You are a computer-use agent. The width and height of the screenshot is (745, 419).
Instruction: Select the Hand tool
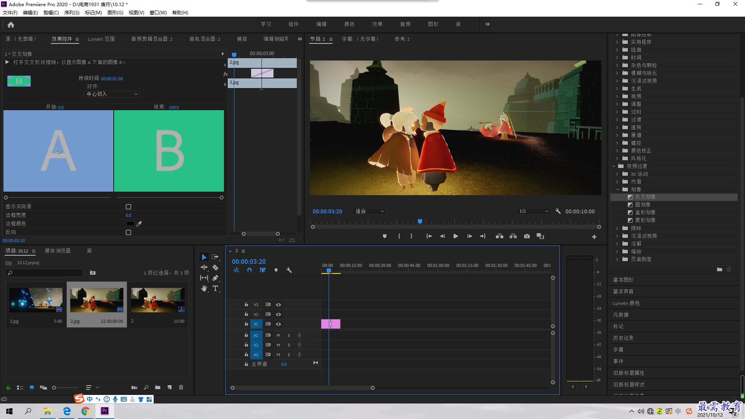204,289
